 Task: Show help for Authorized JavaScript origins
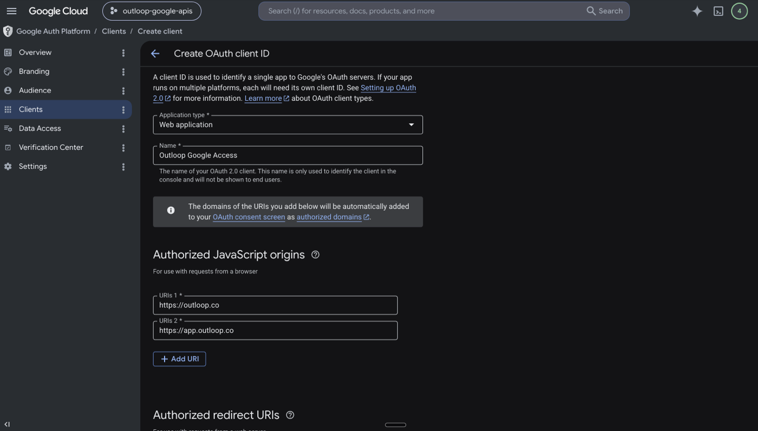click(x=316, y=254)
